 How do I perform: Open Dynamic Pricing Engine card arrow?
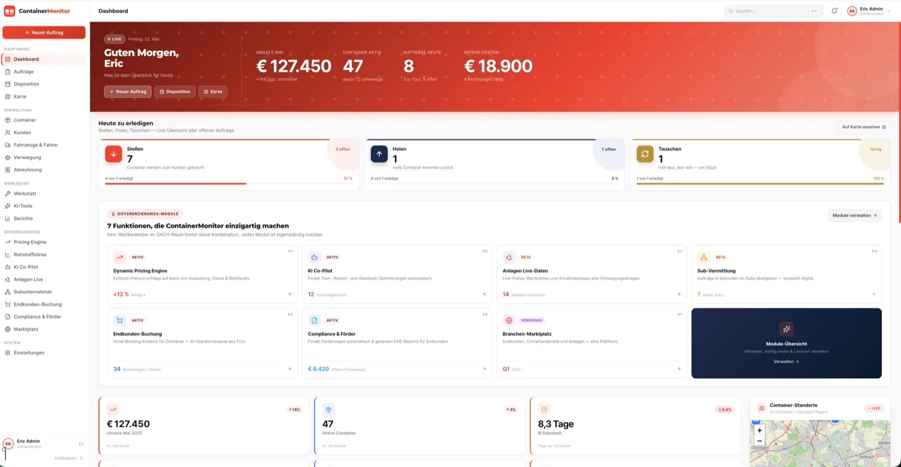tap(289, 294)
